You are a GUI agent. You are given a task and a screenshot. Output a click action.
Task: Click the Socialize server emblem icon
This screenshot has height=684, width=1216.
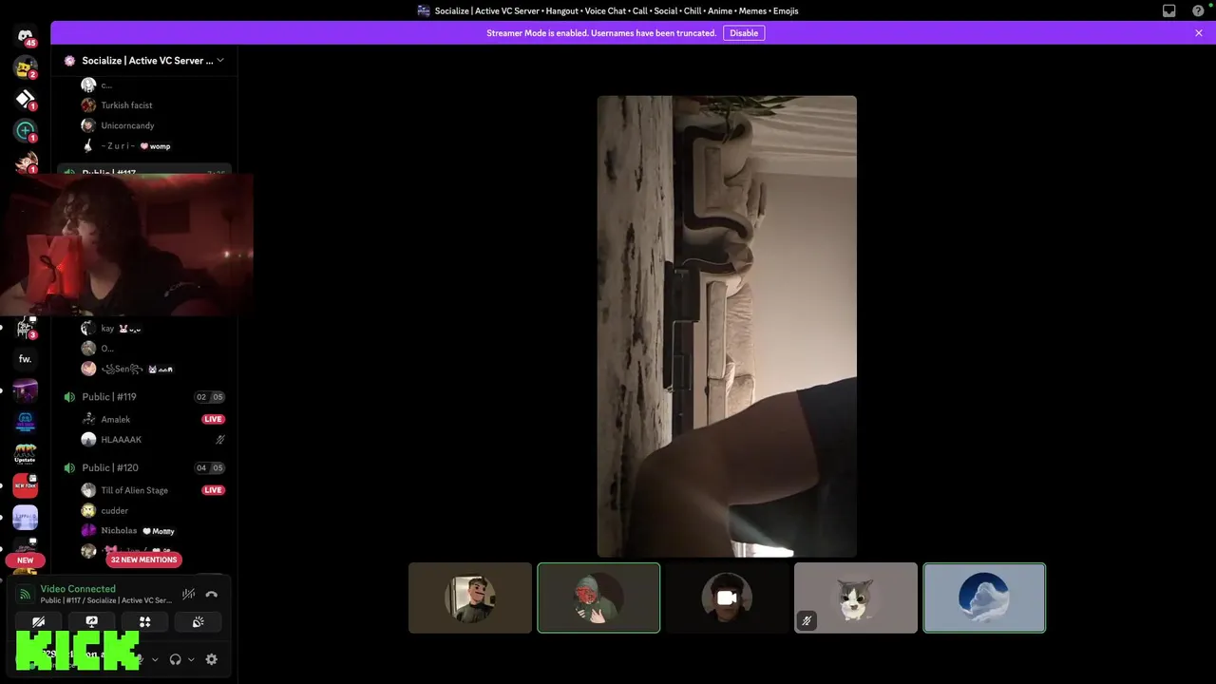tap(69, 61)
